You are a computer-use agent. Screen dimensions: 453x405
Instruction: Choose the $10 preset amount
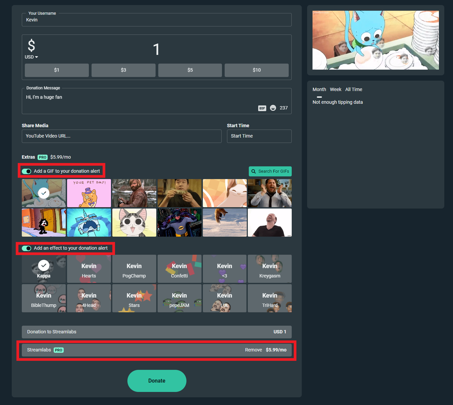pyautogui.click(x=257, y=70)
